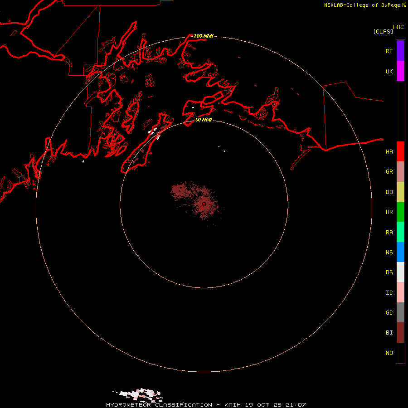Click the magenta UK color swatch

[x=400, y=71]
